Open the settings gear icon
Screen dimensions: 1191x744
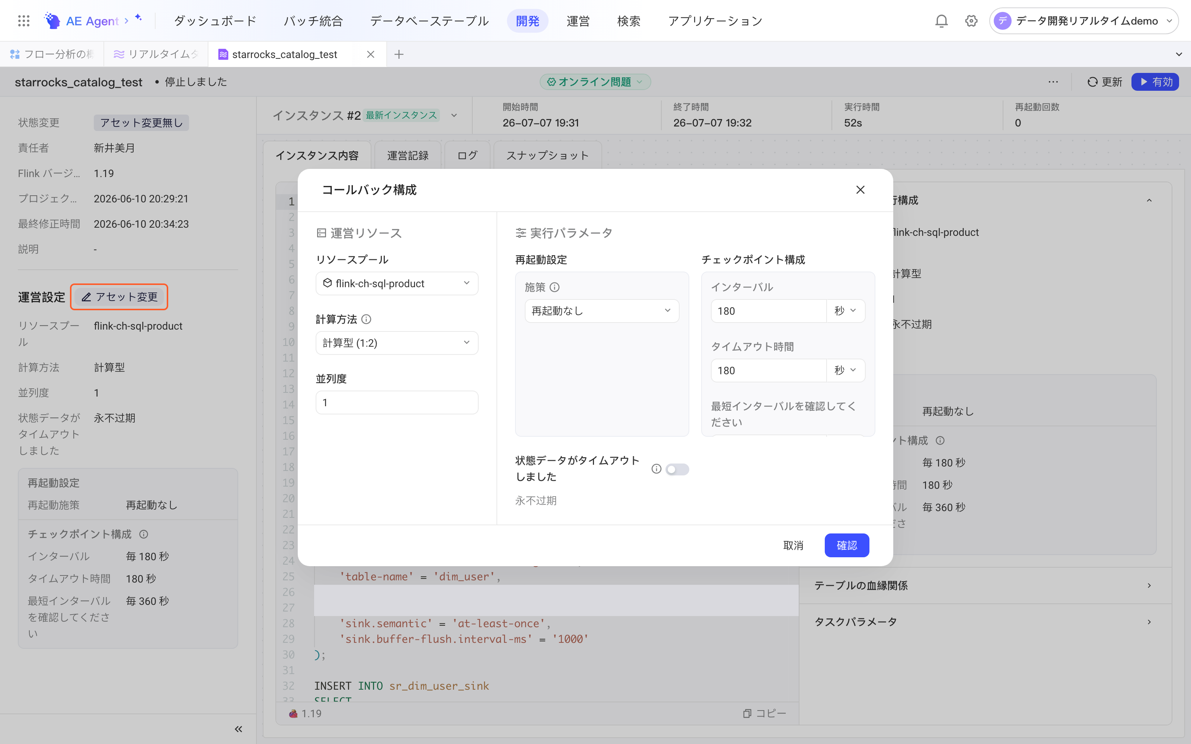971,21
